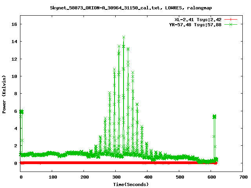Viewport: 251px width, 188px height.
Task: Click y-axis tick label 8
Action: 16,94
